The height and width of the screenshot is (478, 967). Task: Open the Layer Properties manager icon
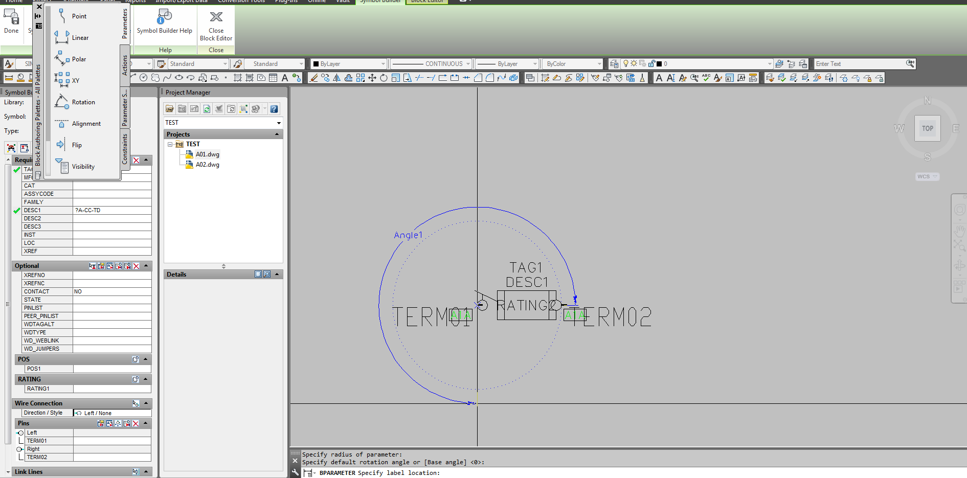point(614,64)
